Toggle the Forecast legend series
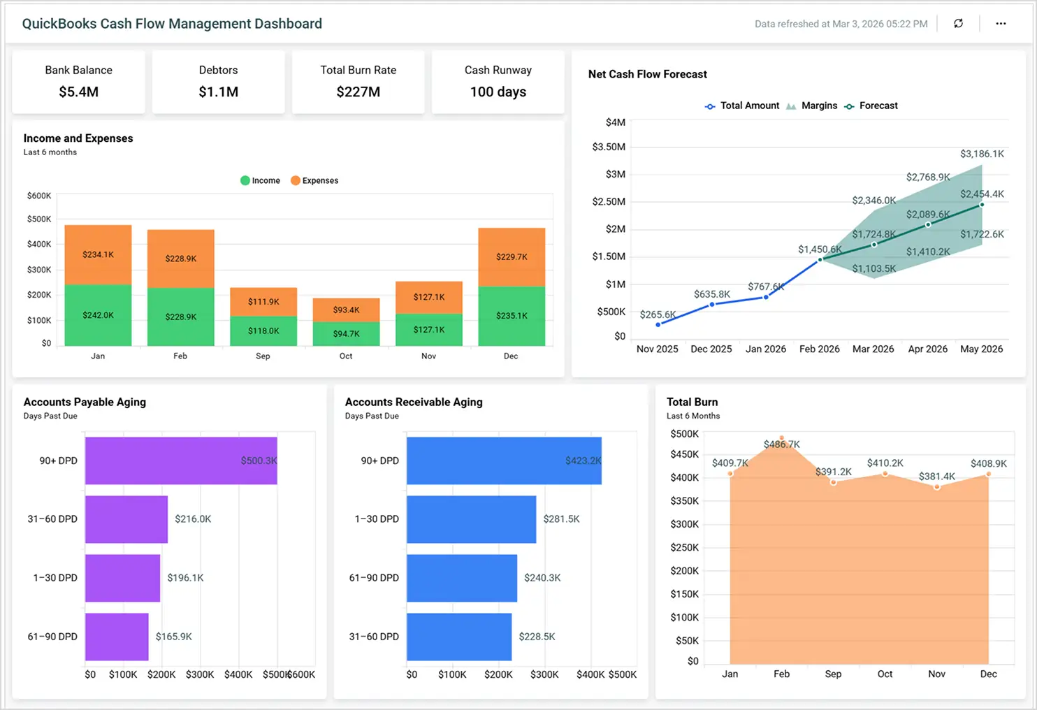This screenshot has height=710, width=1037. click(x=871, y=106)
